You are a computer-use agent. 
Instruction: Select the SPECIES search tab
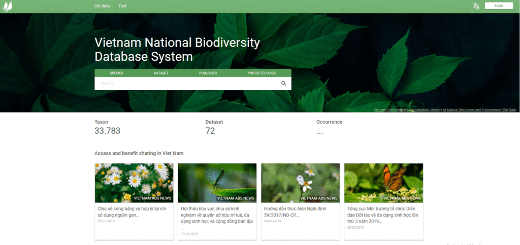116,73
